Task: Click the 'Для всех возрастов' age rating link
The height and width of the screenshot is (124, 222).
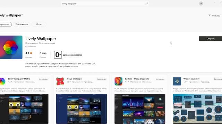Action: coord(72,55)
